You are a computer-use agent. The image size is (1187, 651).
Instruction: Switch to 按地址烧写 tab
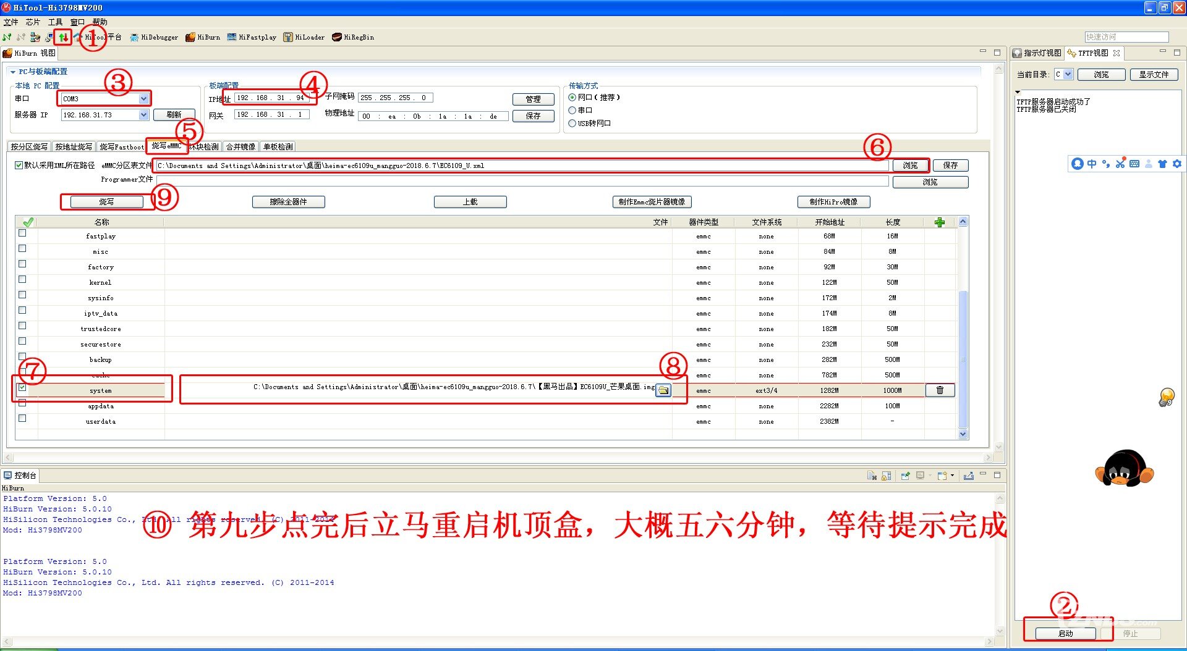click(74, 147)
